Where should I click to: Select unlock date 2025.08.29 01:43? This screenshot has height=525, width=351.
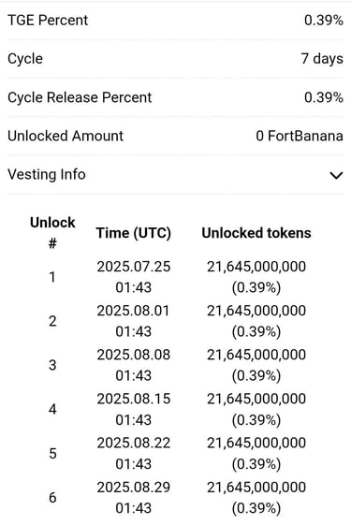[134, 498]
